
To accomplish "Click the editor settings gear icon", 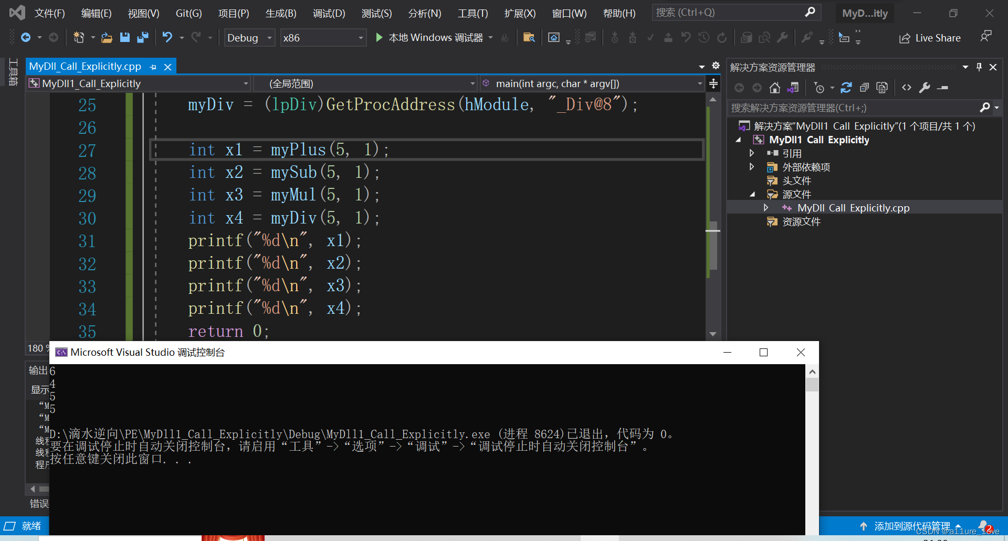I will point(716,66).
